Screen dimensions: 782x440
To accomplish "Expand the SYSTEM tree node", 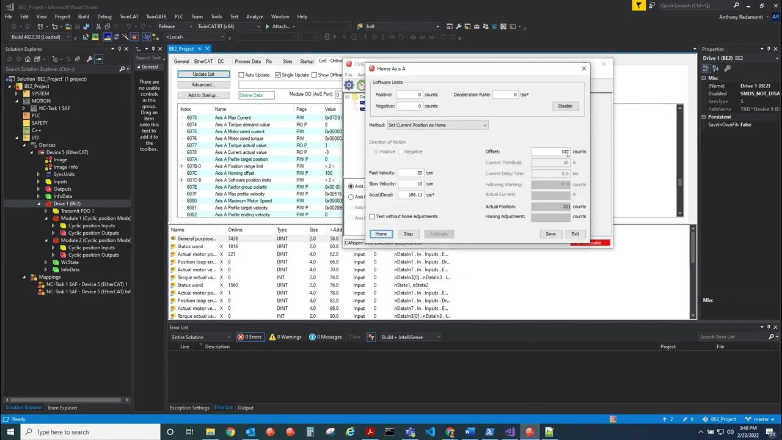I will pyautogui.click(x=16, y=94).
